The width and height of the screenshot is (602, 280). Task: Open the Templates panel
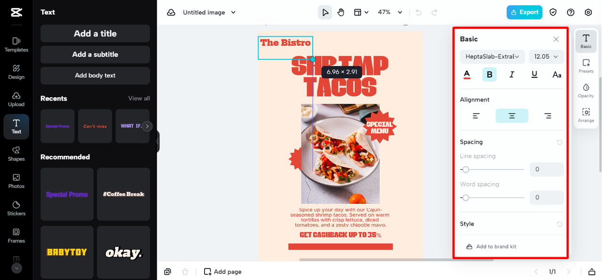click(16, 45)
